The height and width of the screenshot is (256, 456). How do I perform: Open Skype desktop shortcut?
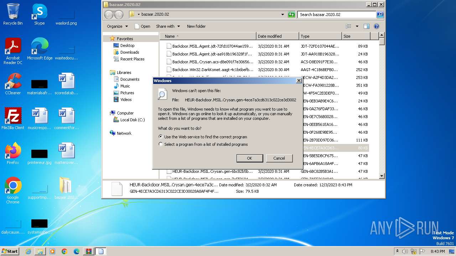40,14
